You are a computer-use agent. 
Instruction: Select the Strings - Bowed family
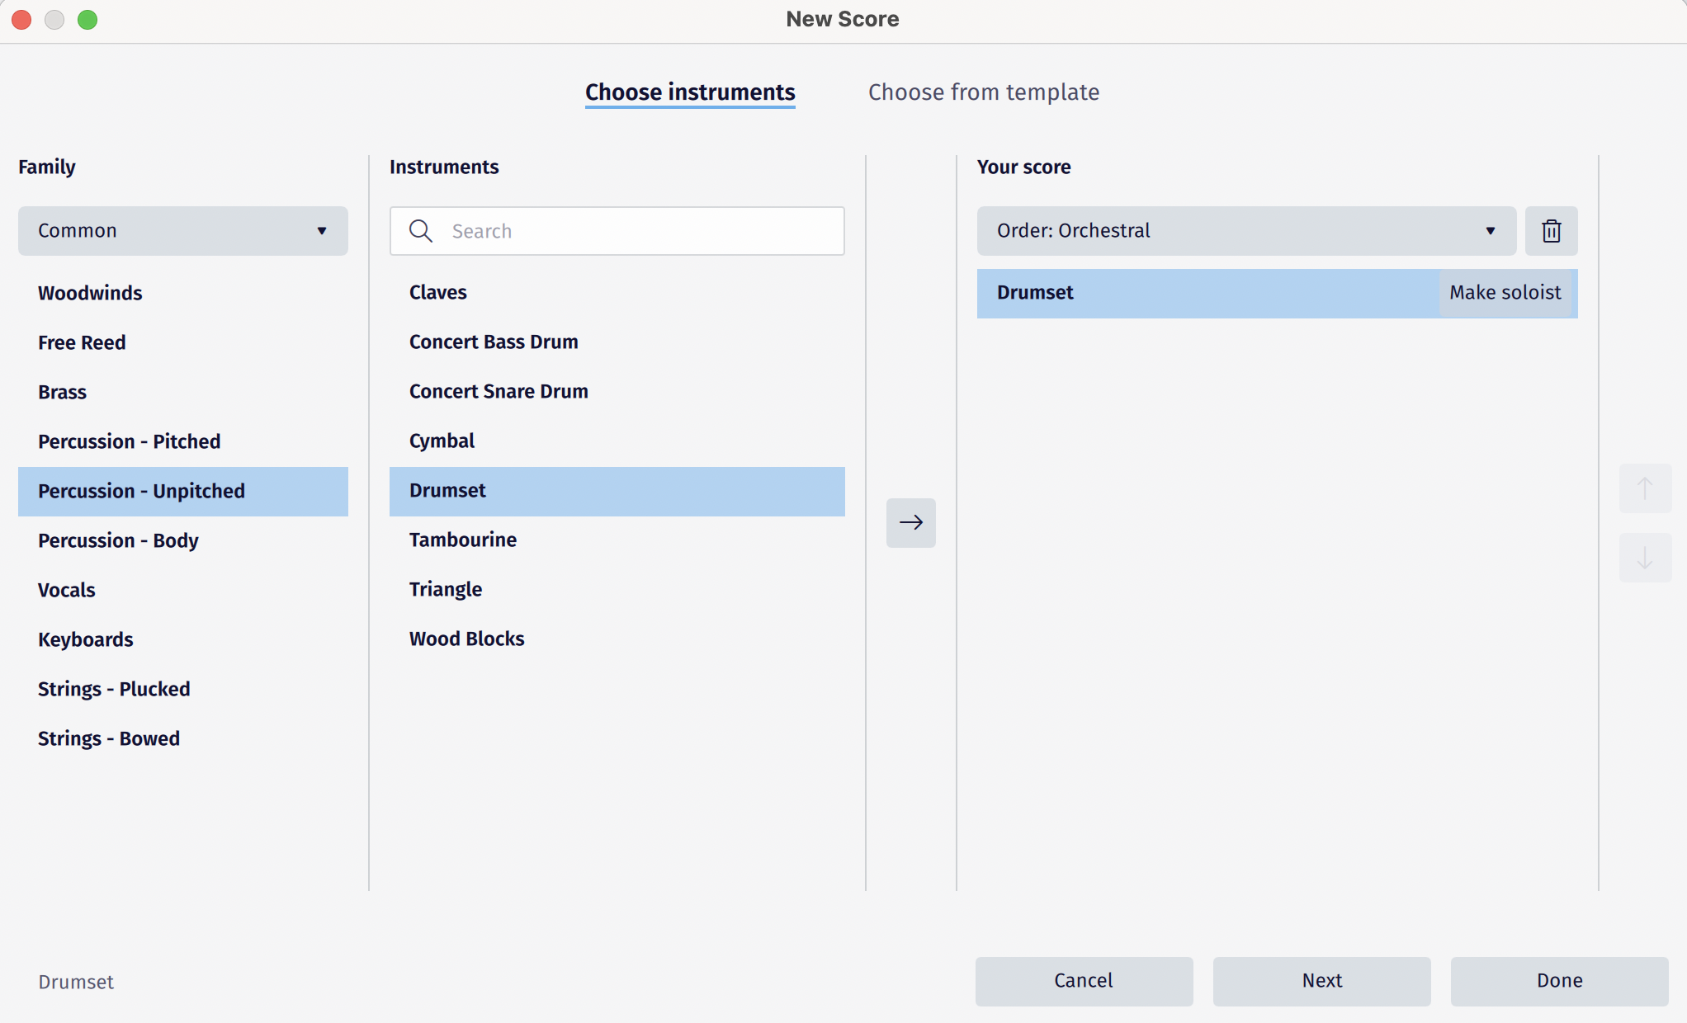click(108, 738)
